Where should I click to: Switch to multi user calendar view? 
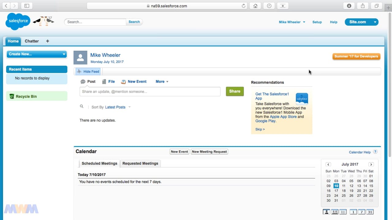[x=335, y=212]
